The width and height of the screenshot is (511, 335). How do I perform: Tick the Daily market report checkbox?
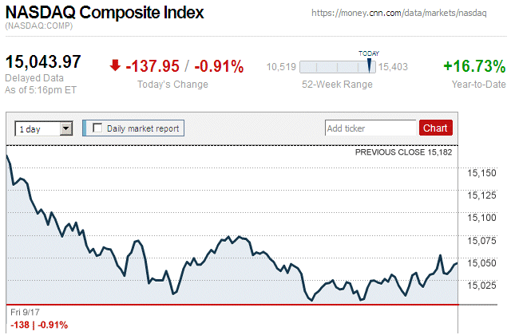(97, 128)
